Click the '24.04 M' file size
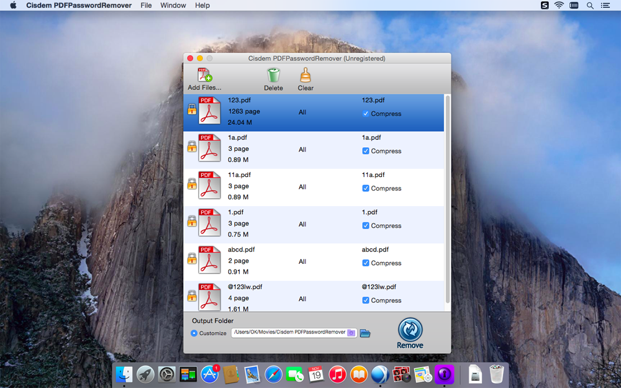621x388 pixels. pyautogui.click(x=240, y=122)
